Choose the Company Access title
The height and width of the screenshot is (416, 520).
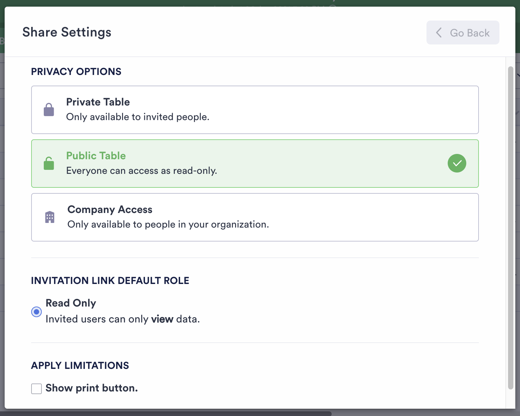pos(110,209)
